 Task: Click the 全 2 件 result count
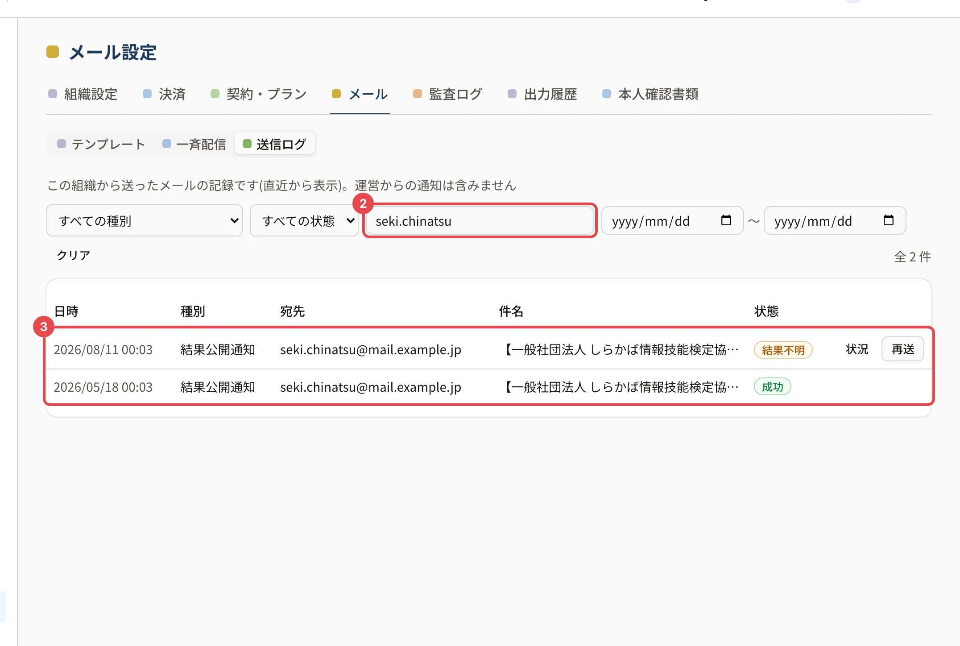912,257
